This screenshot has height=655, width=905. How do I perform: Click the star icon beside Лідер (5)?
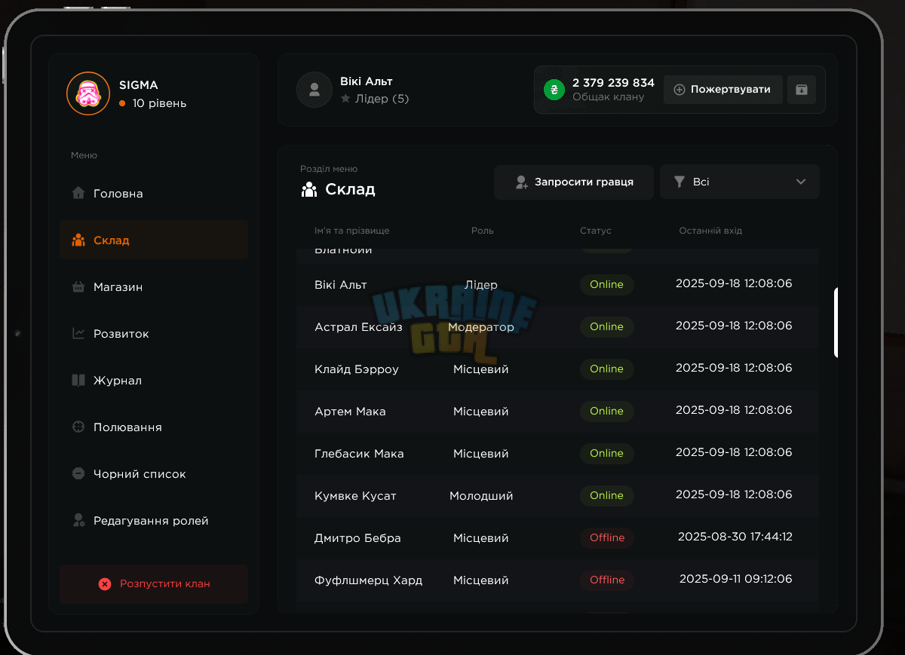click(x=345, y=99)
